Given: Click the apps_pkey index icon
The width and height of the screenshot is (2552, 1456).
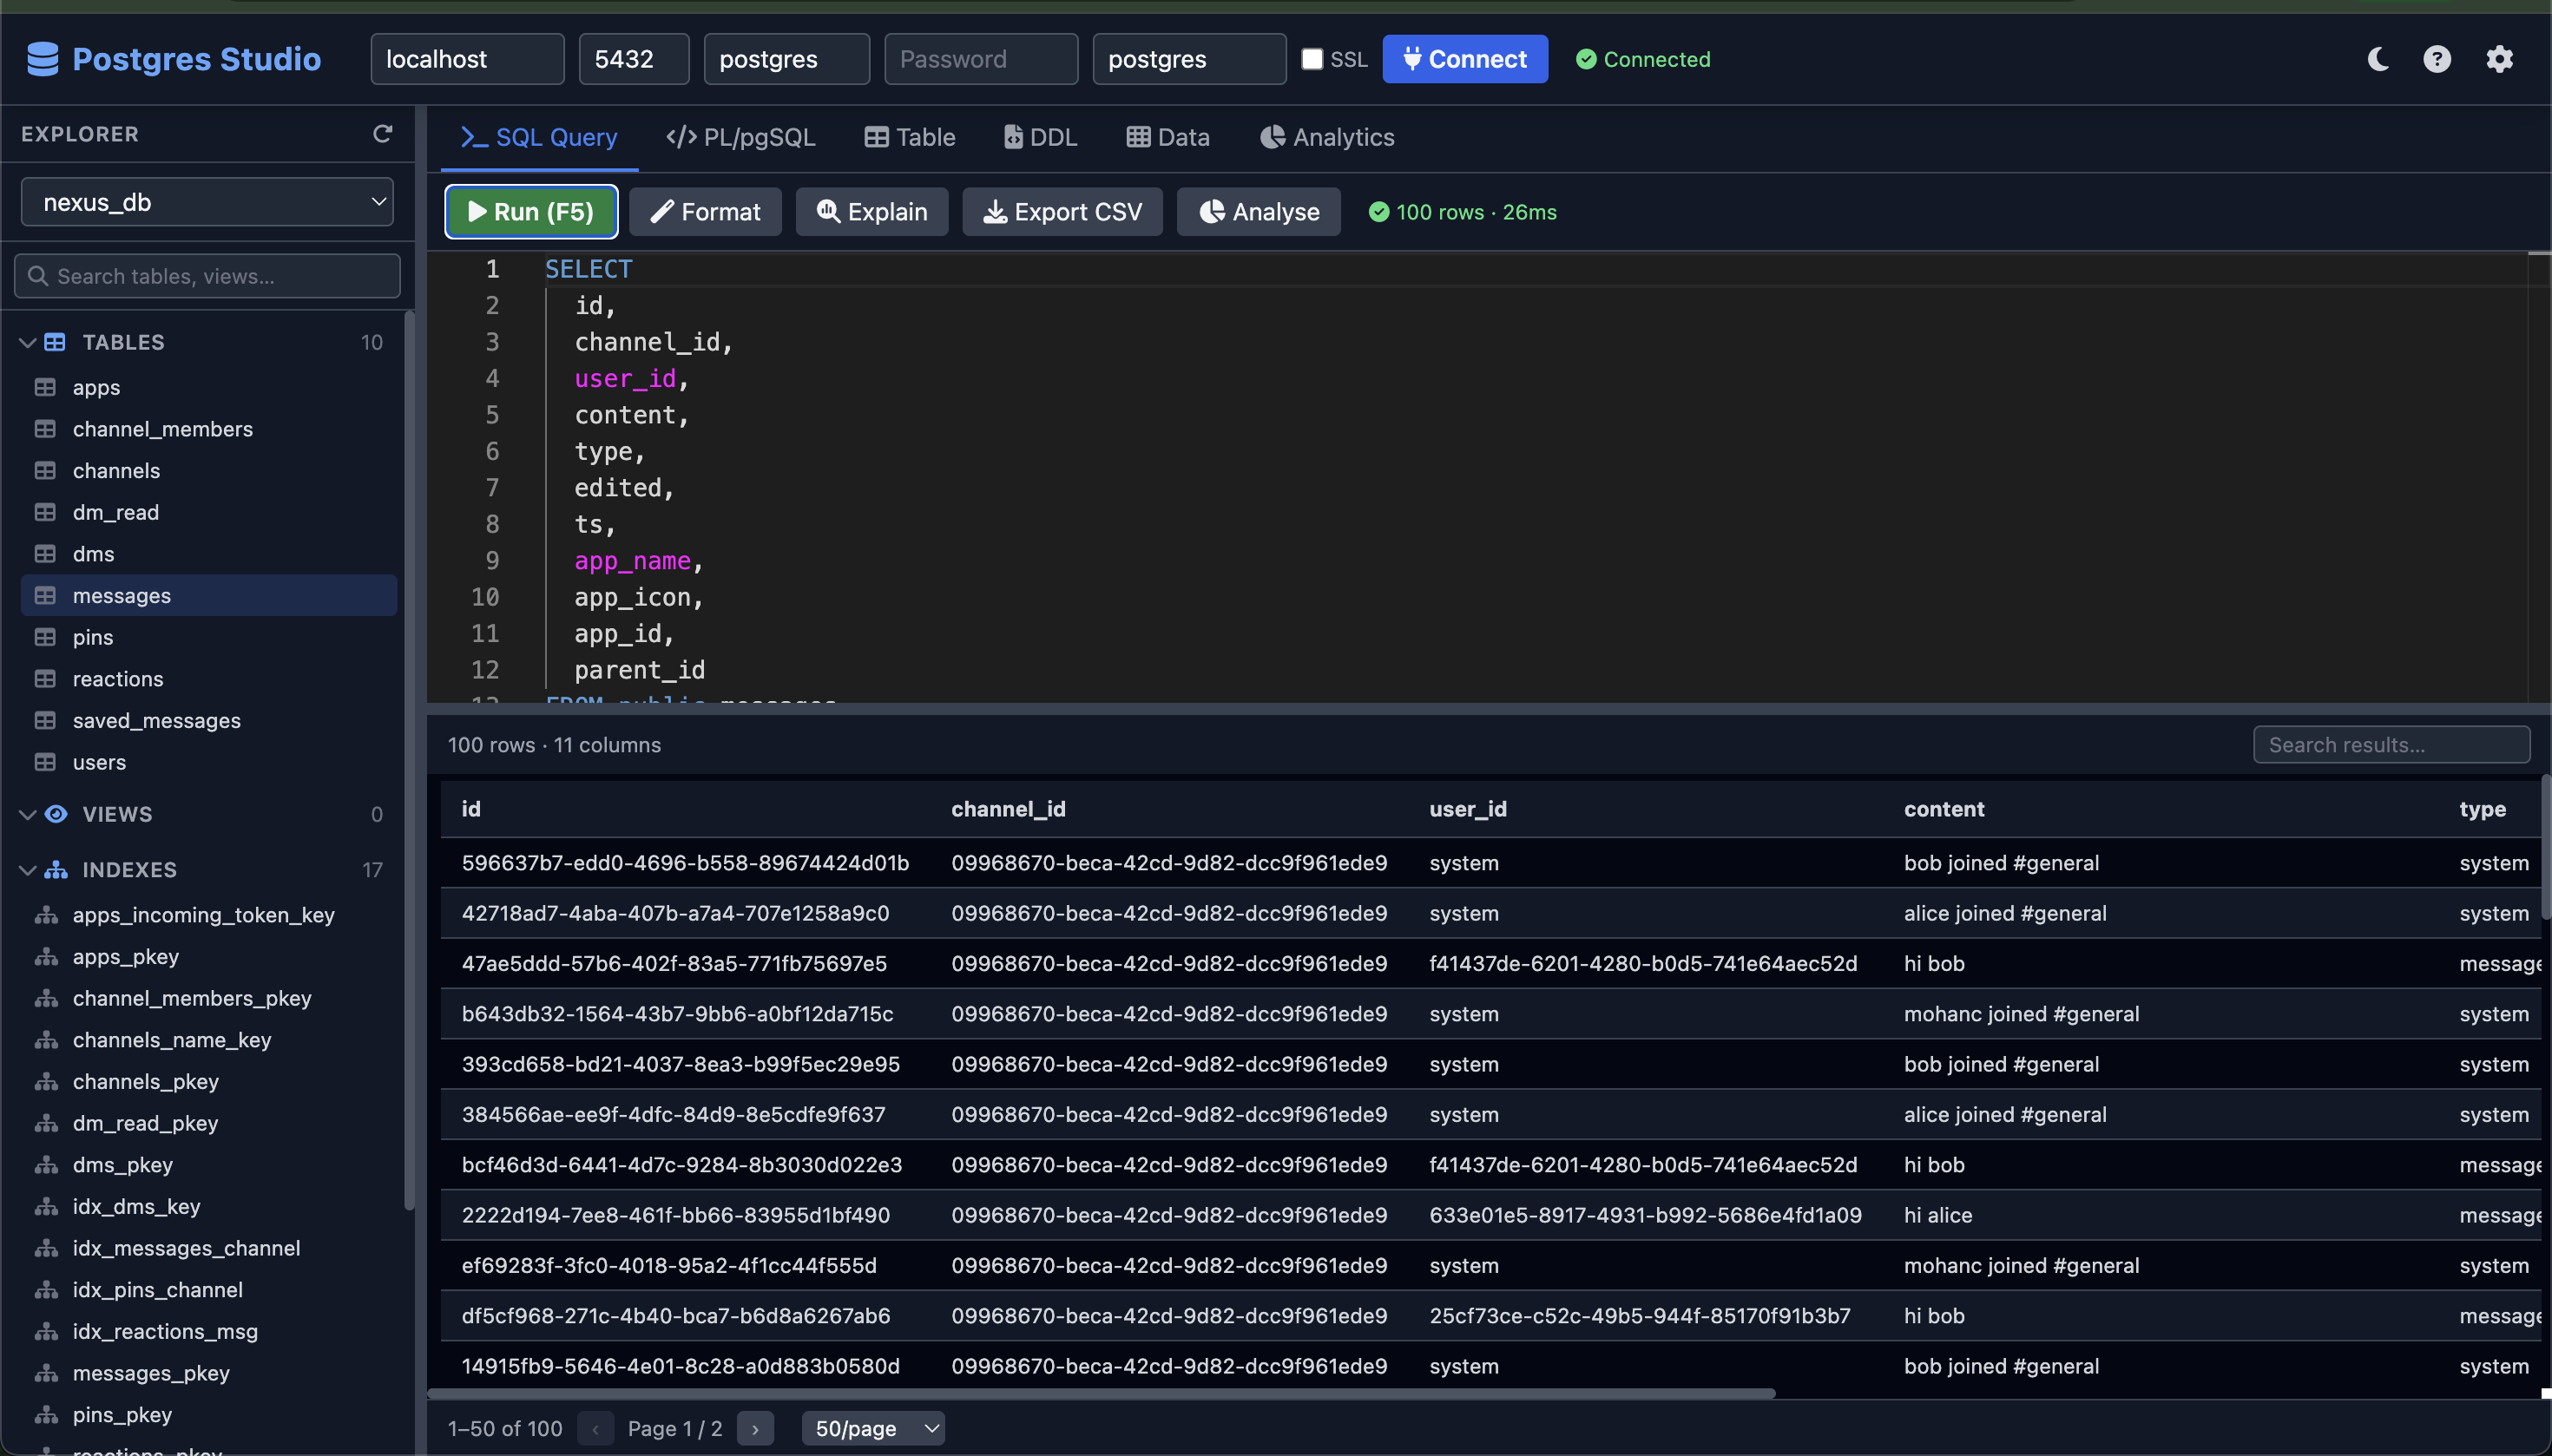Looking at the screenshot, I should coord(46,957).
